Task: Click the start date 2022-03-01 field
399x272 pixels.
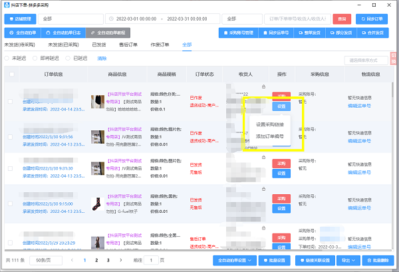Action: pyautogui.click(x=136, y=19)
